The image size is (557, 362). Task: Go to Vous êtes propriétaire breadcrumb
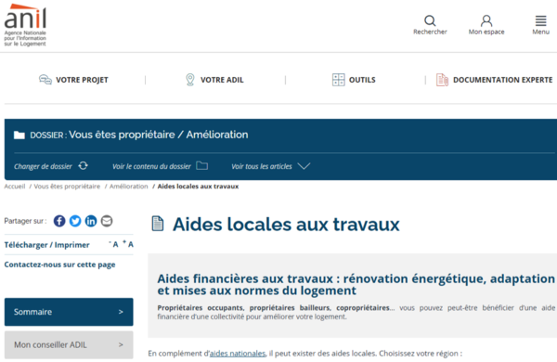point(67,187)
